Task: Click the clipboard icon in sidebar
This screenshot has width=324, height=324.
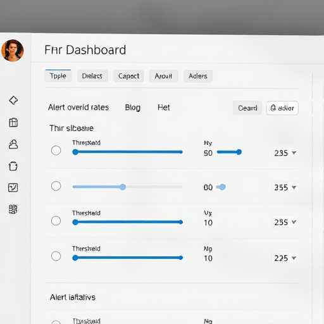Action: [x=13, y=166]
